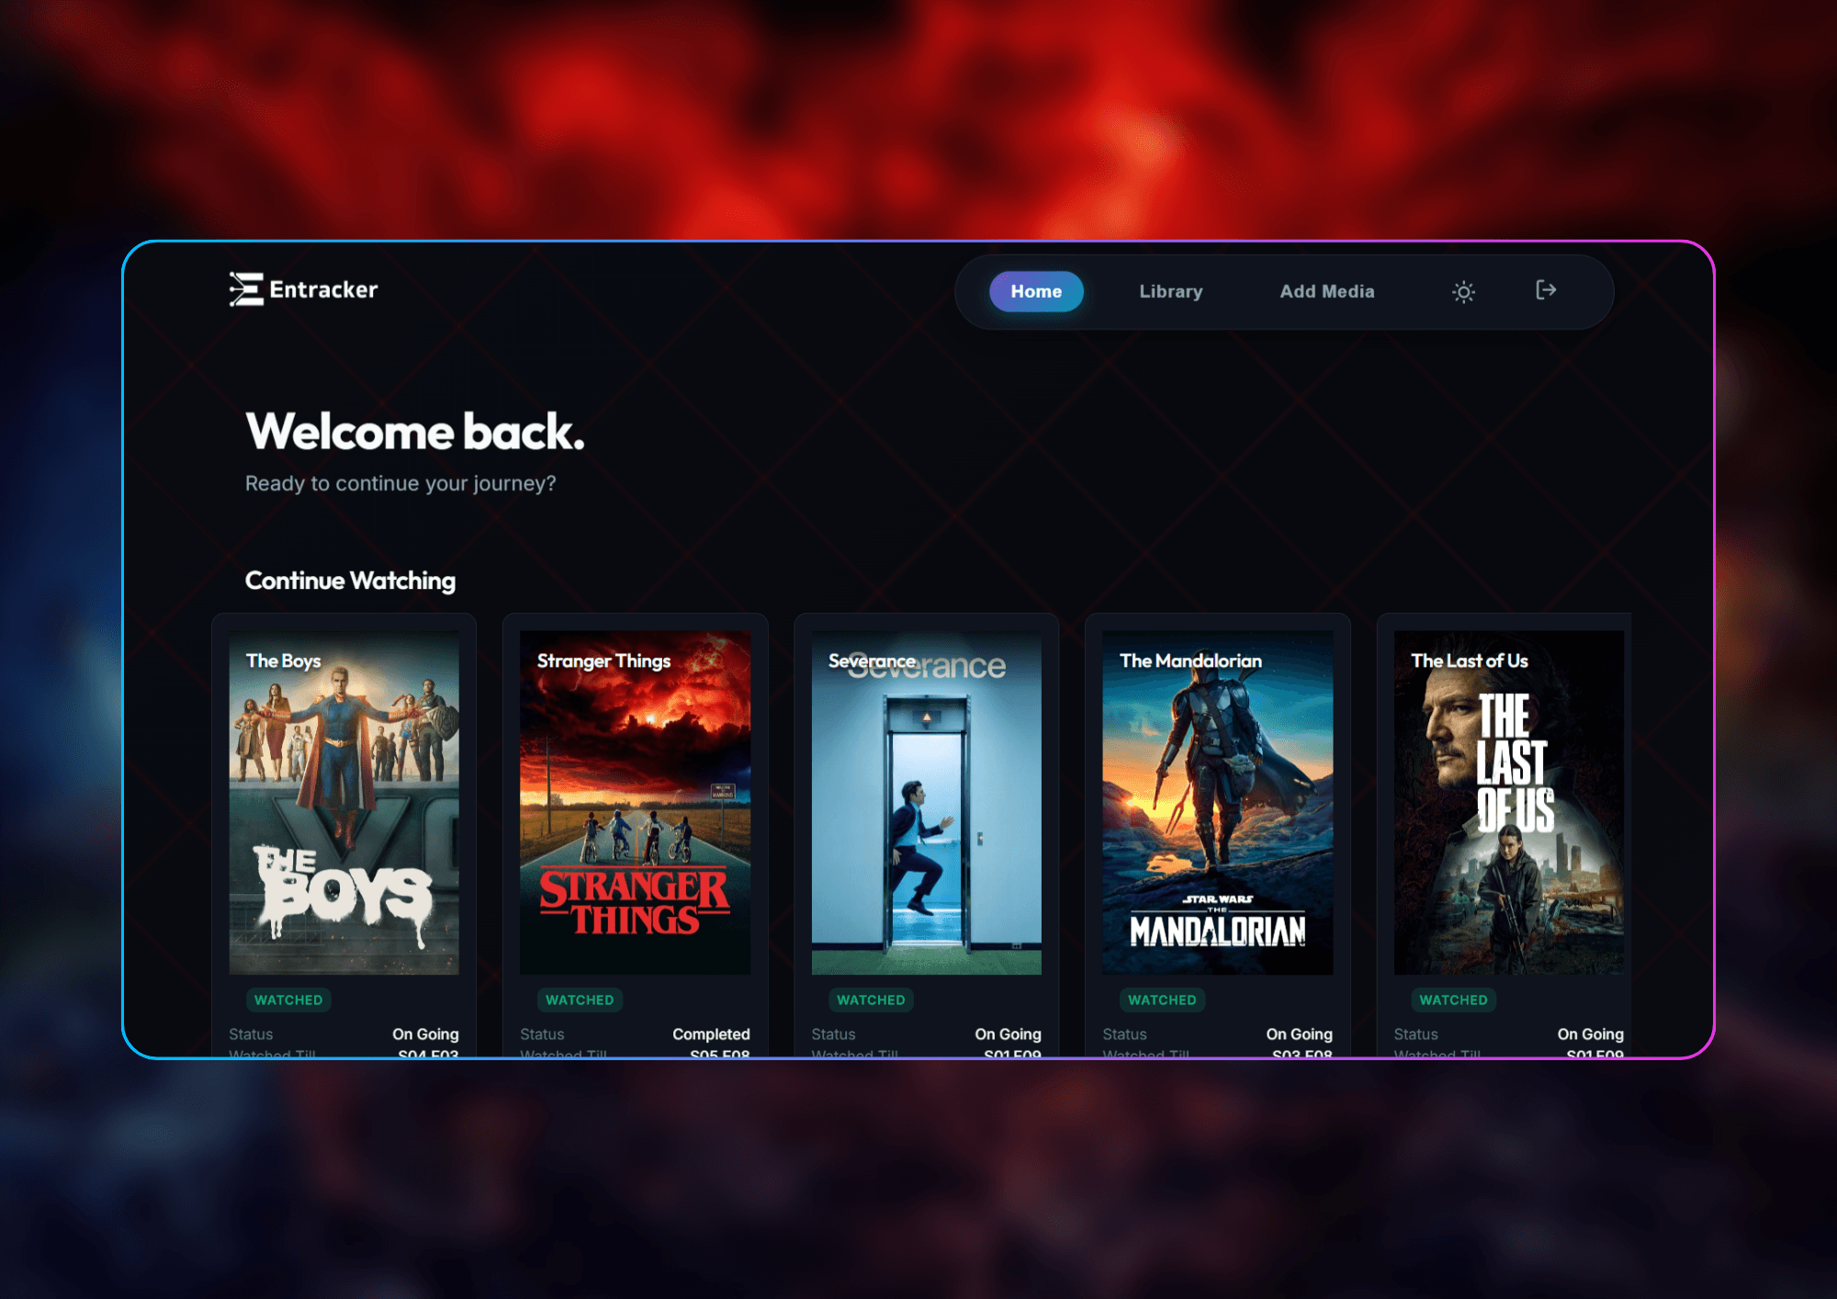Toggle the light/dark theme sun icon

tap(1463, 292)
